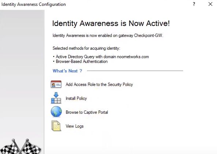Click the Identity Awareness is Now Active! heading
This screenshot has width=217, height=154.
(x=111, y=23)
